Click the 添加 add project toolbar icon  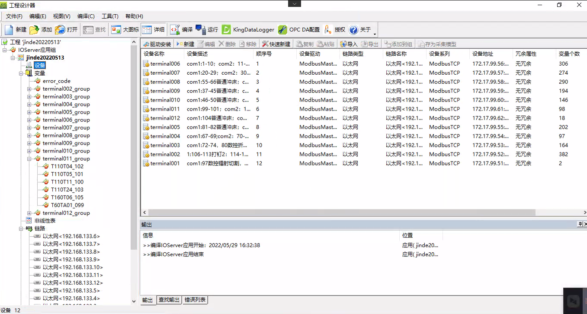41,30
